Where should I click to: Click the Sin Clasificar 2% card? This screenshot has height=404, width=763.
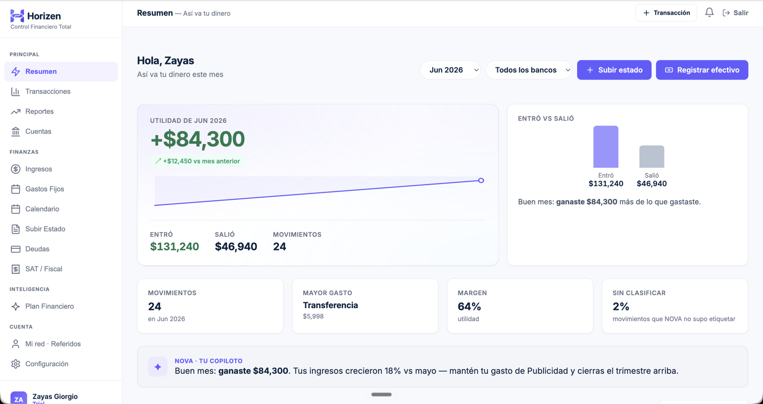point(675,306)
